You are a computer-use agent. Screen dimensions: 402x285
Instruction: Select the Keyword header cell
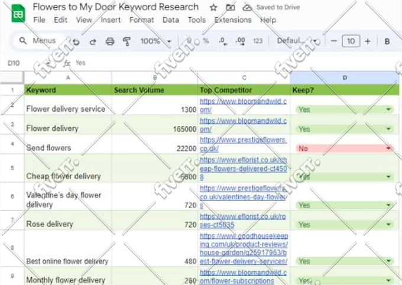(x=68, y=90)
